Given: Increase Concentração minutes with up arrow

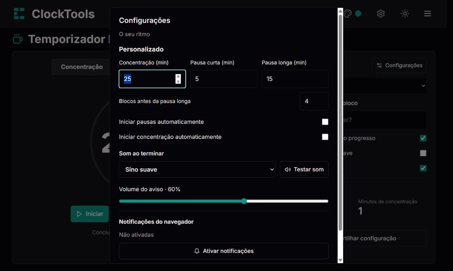Looking at the screenshot, I should (x=178, y=76).
